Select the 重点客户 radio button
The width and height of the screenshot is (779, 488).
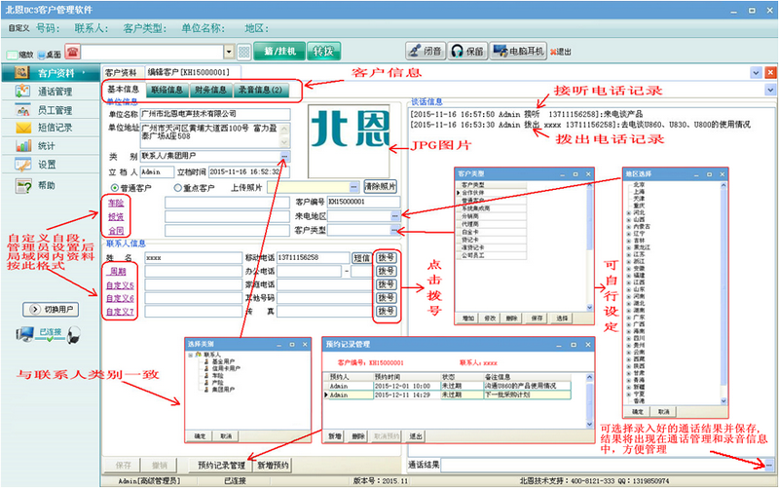click(x=178, y=188)
